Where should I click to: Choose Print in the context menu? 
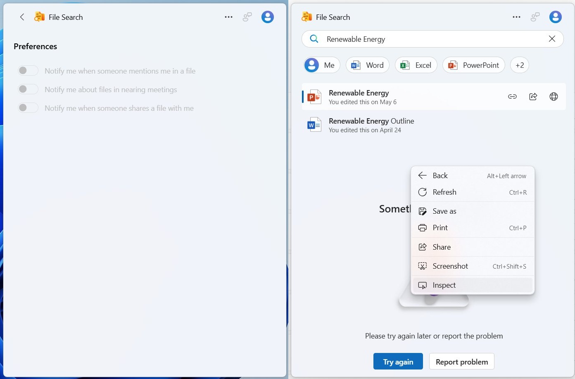(473, 228)
